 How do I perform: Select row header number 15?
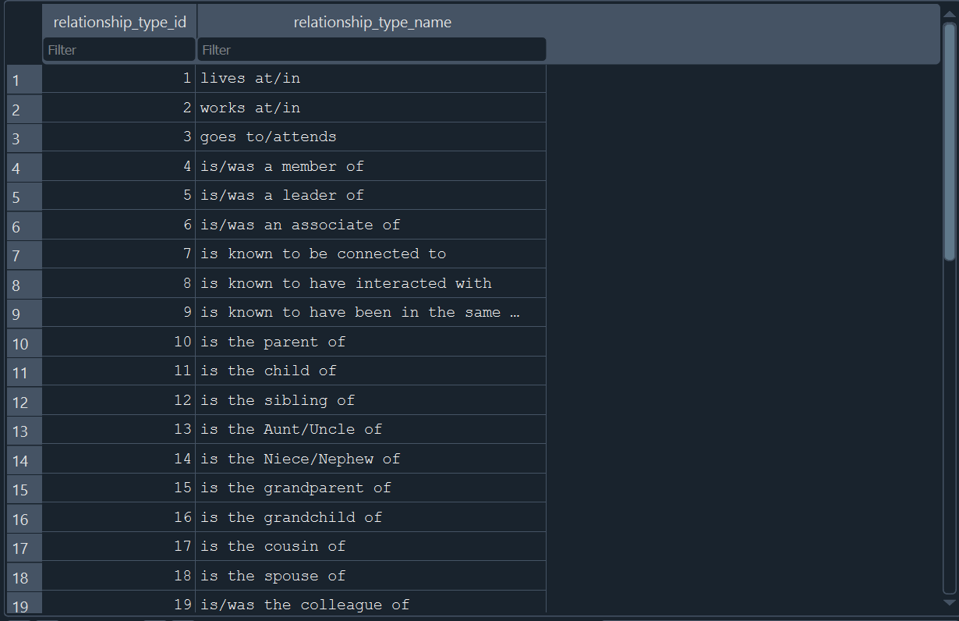(x=24, y=488)
